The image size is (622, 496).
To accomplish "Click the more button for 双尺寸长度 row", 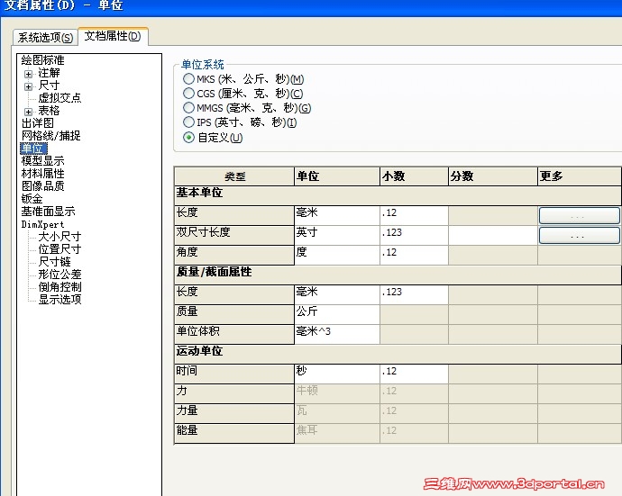I will [x=579, y=235].
